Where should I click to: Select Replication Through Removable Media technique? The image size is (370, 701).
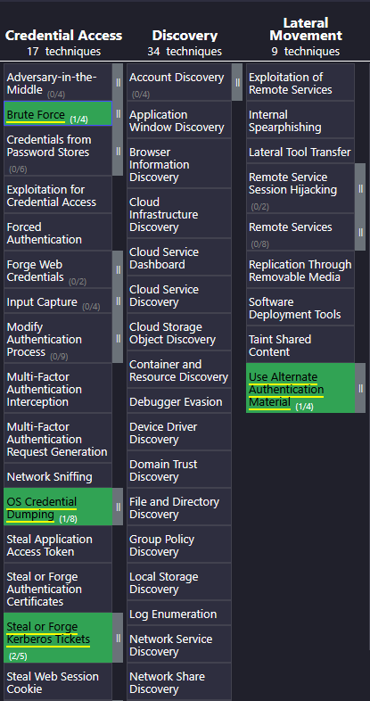[300, 269]
